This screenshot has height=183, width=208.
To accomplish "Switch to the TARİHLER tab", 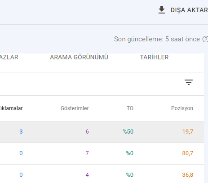I will [154, 57].
